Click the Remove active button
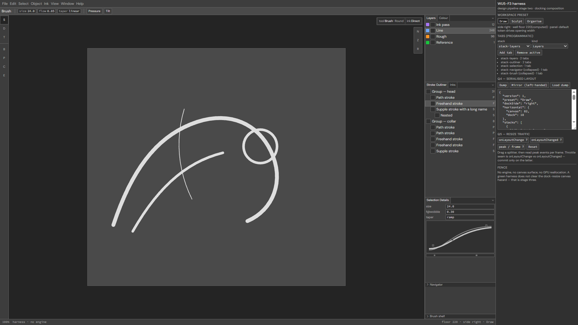The width and height of the screenshot is (578, 325). [529, 53]
